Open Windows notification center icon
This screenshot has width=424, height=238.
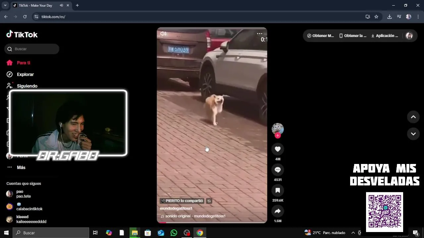click(x=416, y=233)
